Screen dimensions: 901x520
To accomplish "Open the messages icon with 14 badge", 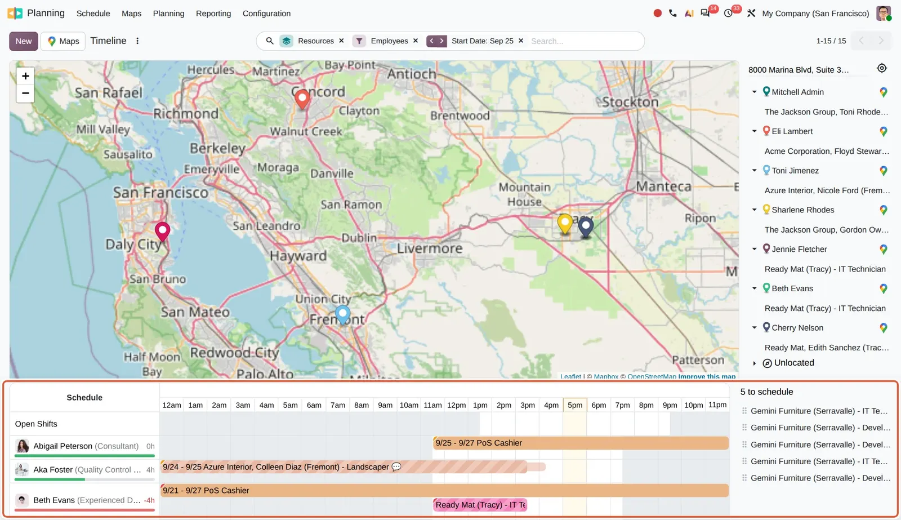I will point(705,13).
